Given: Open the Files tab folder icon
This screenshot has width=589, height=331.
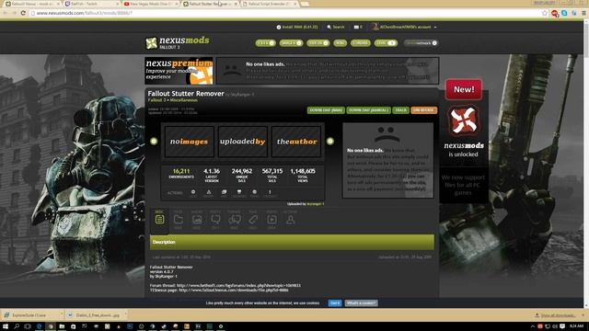Looking at the screenshot, I should [x=178, y=220].
